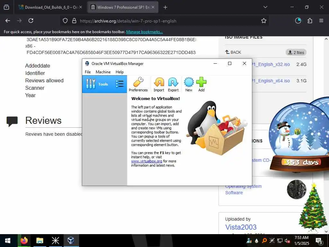Create a New virtual machine

tap(189, 84)
